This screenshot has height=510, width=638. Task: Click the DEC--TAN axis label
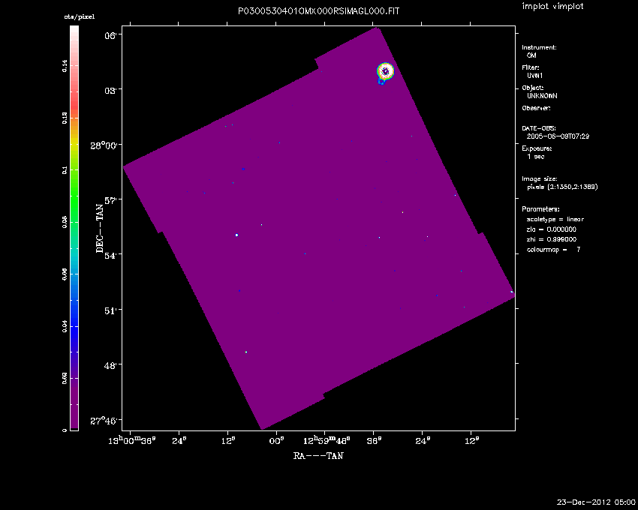[x=99, y=228]
